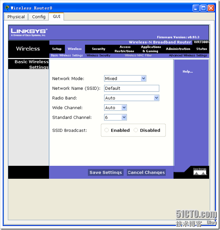Click the Cisco Systems logo

[x=200, y=171]
